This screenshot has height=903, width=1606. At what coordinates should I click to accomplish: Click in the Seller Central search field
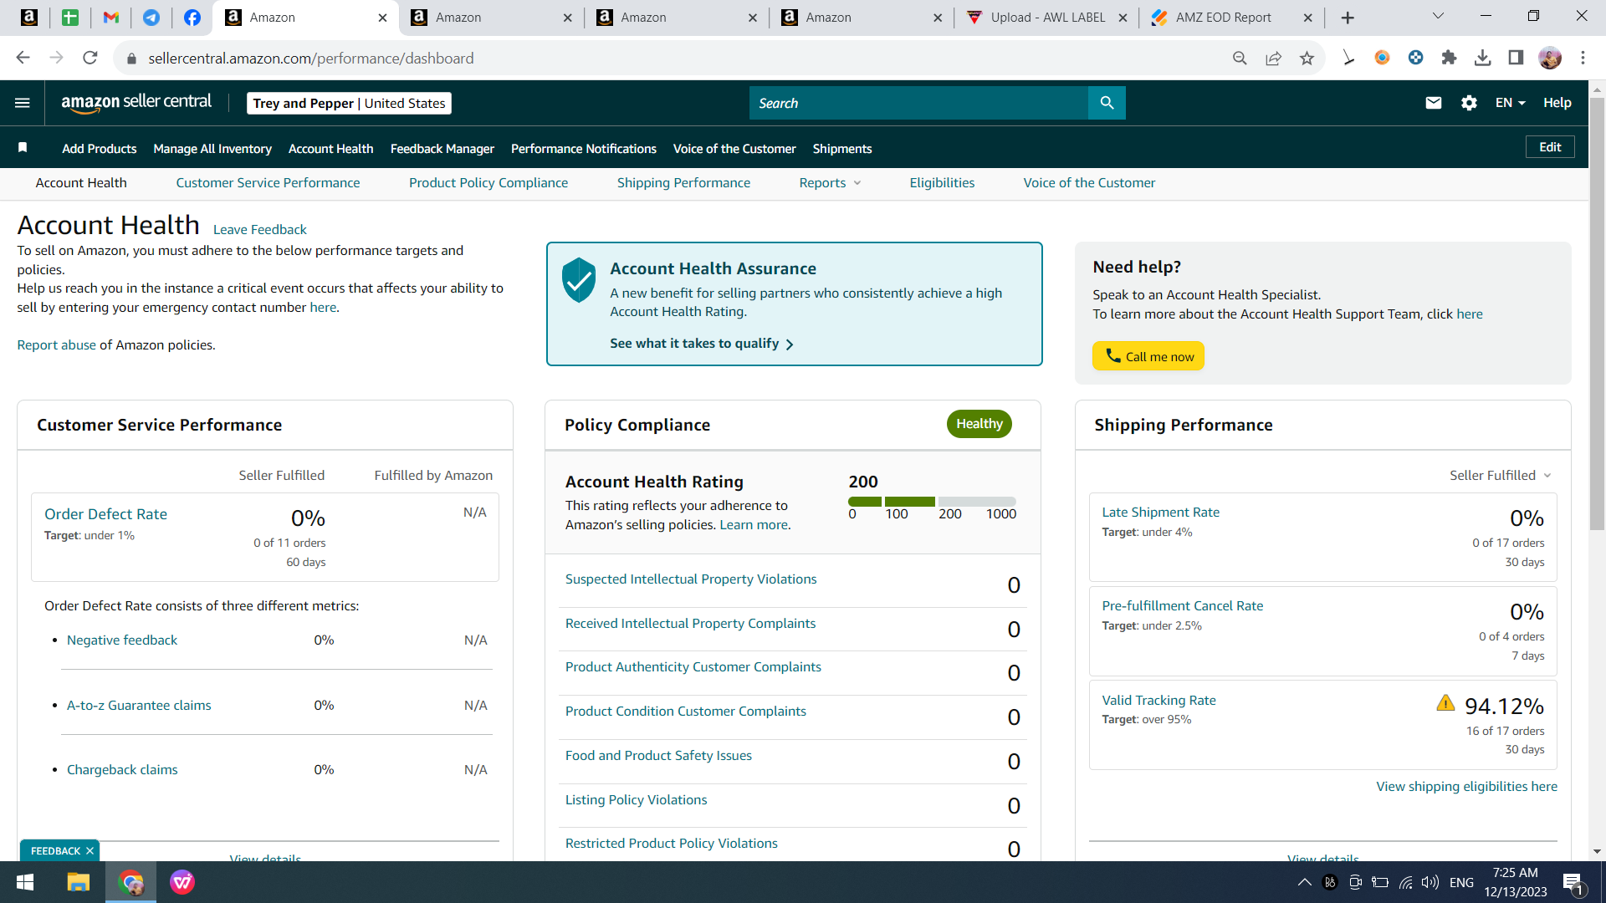(918, 103)
